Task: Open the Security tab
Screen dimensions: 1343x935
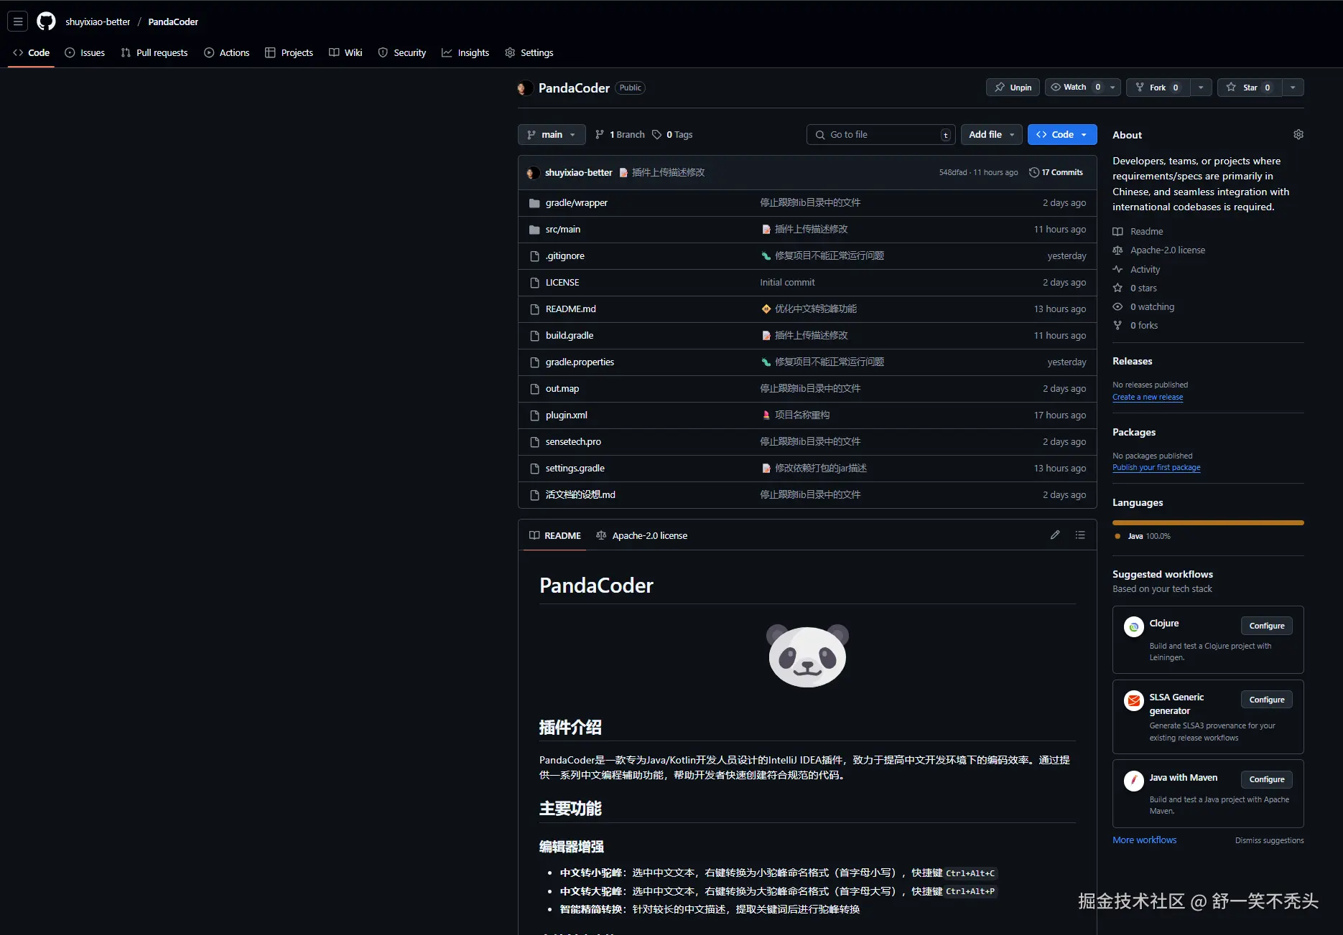Action: pyautogui.click(x=402, y=53)
